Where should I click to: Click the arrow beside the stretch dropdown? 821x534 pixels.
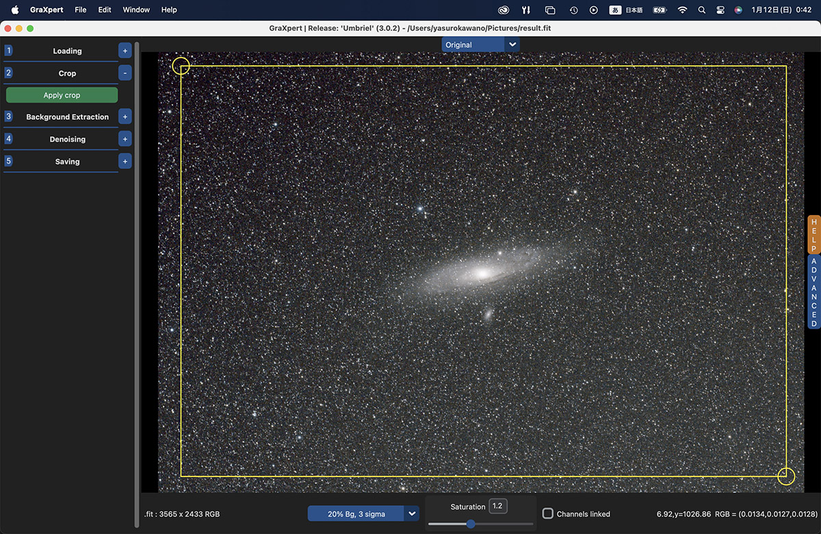[412, 513]
